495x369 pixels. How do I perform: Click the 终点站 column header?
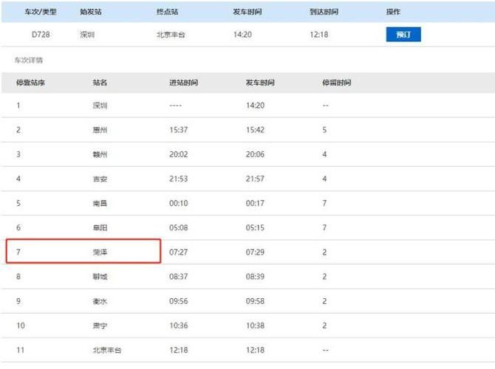coord(167,12)
